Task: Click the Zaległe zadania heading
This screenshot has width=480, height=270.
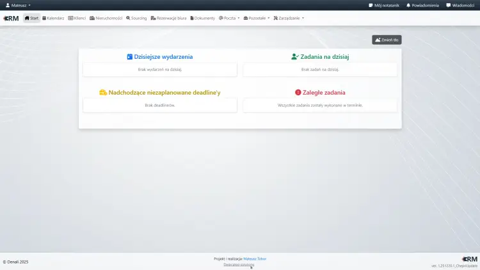Action: 320,92
